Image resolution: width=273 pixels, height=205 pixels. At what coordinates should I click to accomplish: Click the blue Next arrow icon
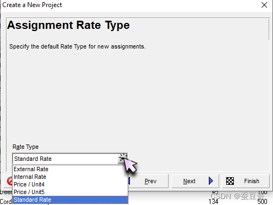tap(211, 181)
